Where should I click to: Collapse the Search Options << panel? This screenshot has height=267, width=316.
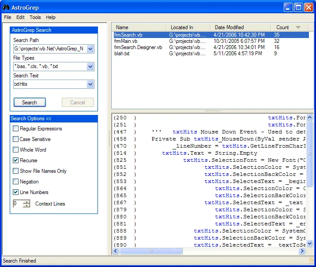pos(31,118)
